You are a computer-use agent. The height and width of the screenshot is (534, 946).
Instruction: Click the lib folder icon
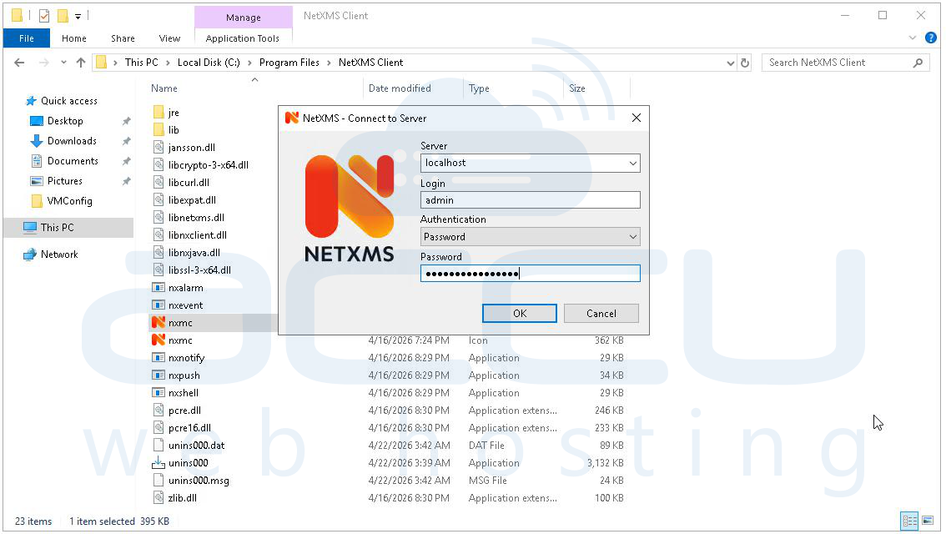pyautogui.click(x=159, y=129)
